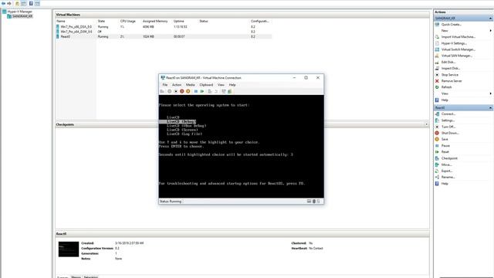Click Import Virtual Machine action
This screenshot has height=278, width=494.
pos(458,37)
